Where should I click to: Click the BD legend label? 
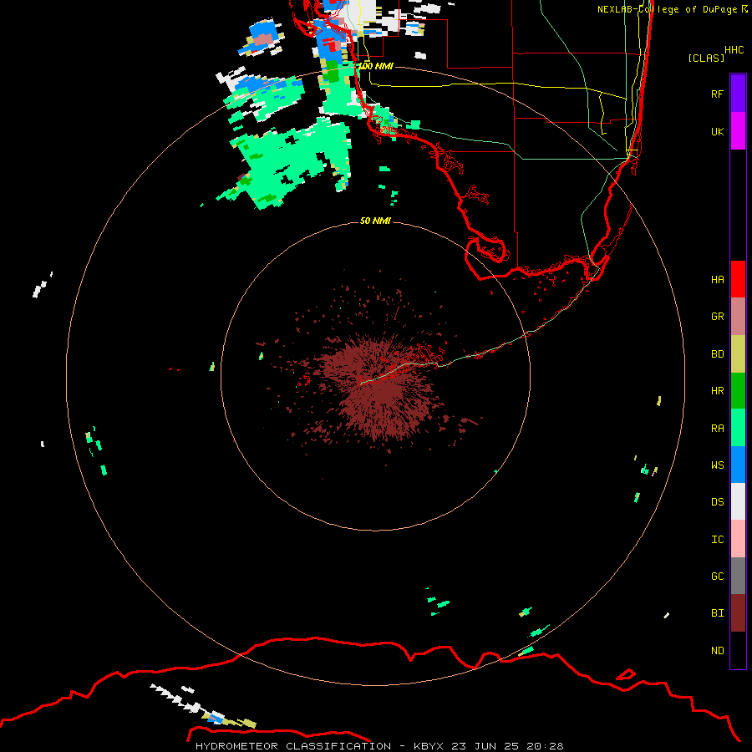[717, 354]
